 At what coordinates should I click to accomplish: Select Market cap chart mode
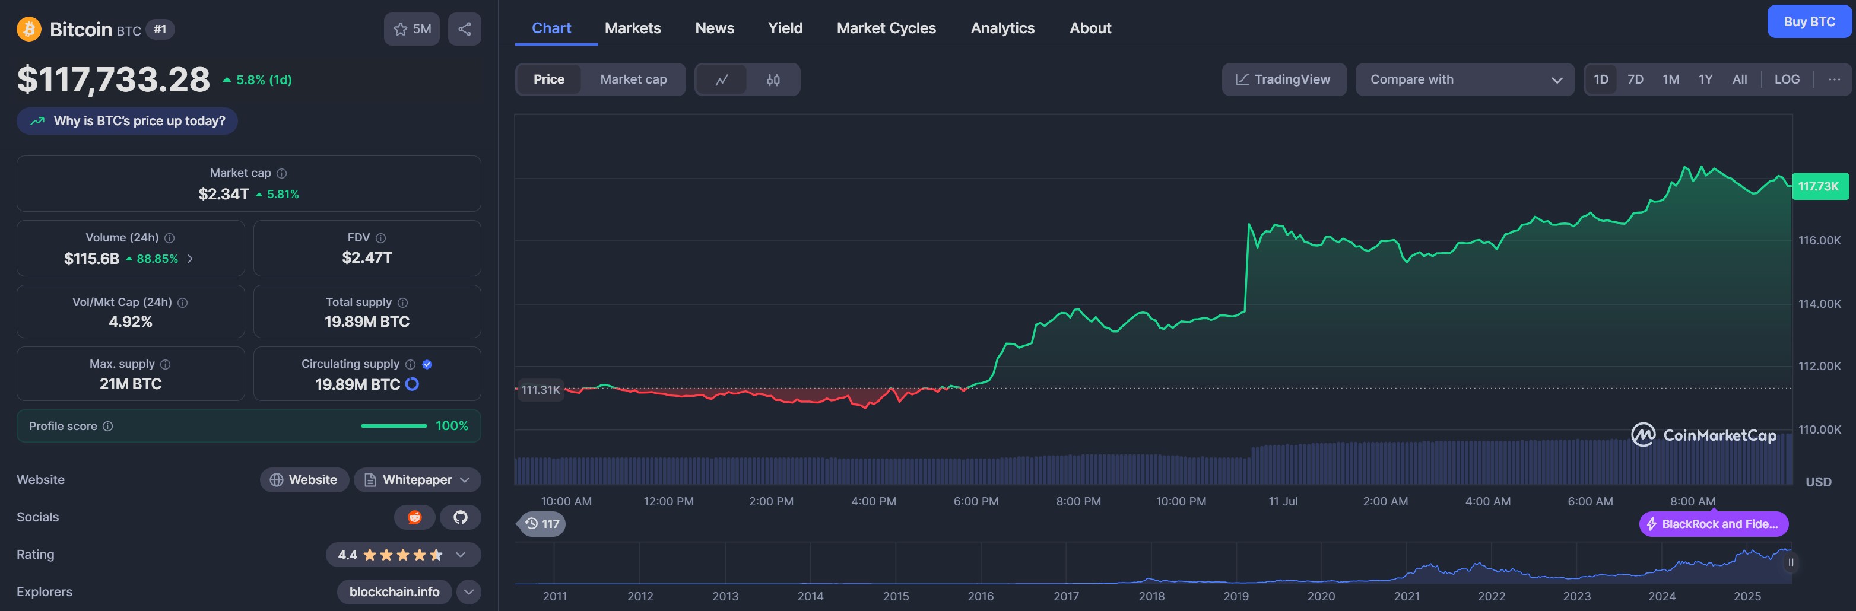click(x=633, y=79)
